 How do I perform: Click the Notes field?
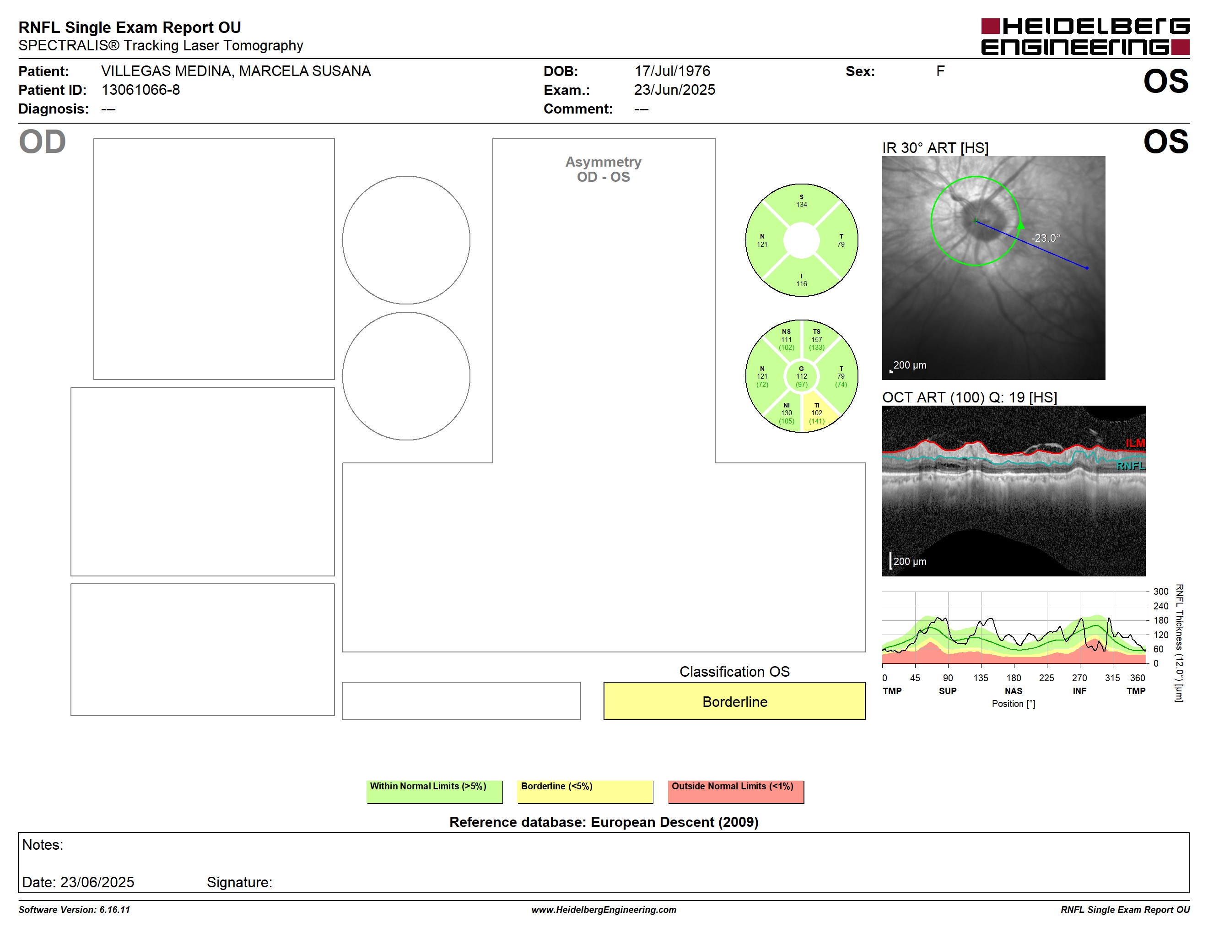pyautogui.click(x=604, y=862)
